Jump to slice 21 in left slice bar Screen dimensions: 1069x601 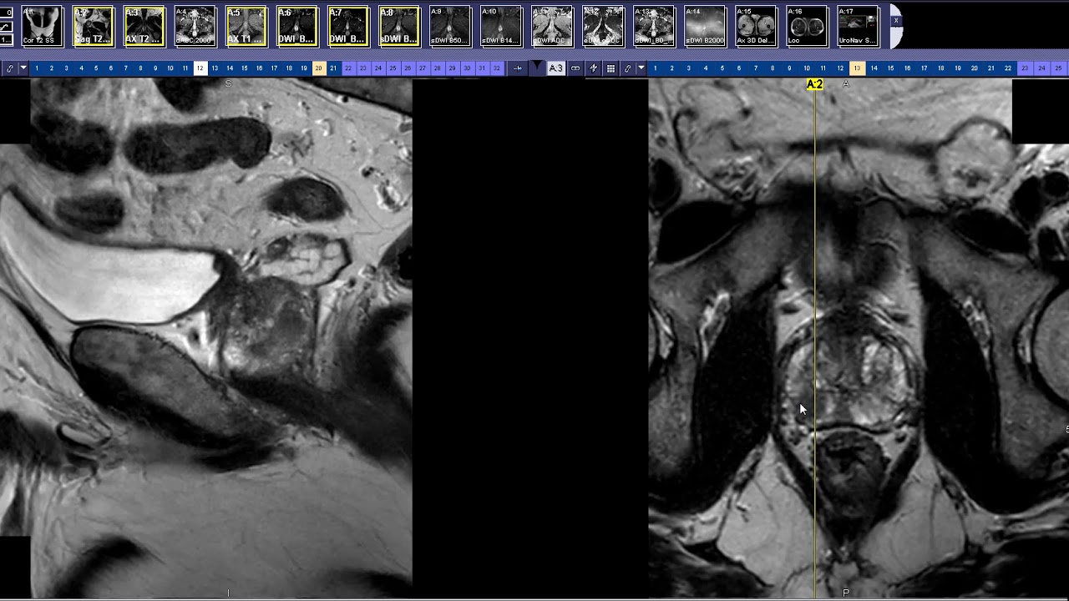333,68
